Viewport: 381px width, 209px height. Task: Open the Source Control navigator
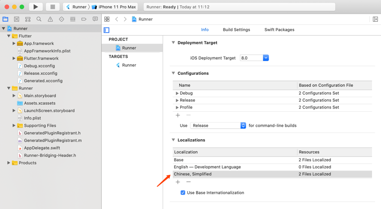(17, 19)
